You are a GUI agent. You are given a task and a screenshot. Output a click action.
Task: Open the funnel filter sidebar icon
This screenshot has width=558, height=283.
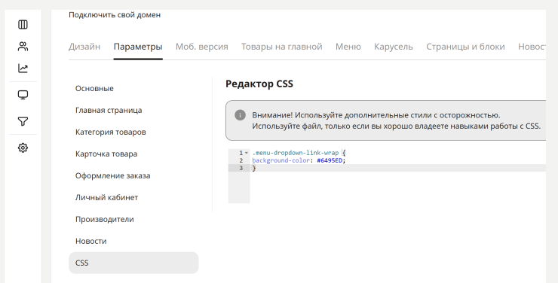click(x=23, y=121)
